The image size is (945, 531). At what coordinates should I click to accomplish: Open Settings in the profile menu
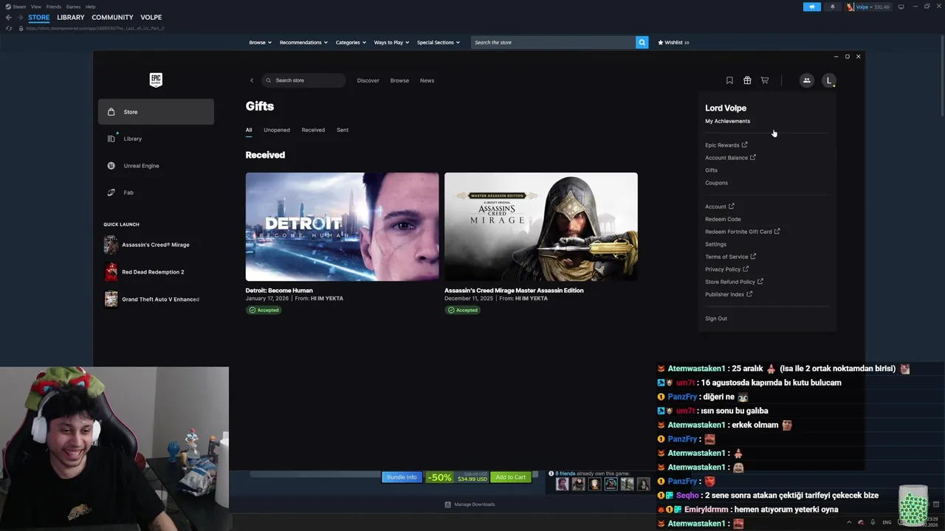[x=715, y=244]
